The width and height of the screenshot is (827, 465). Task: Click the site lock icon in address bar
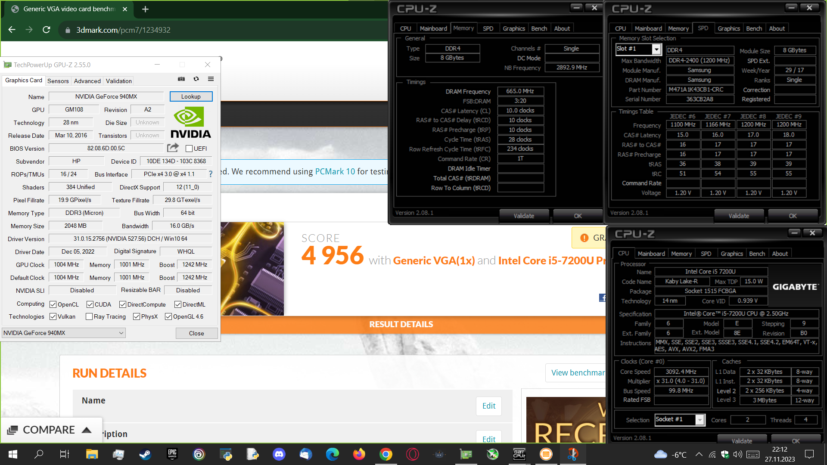click(68, 30)
